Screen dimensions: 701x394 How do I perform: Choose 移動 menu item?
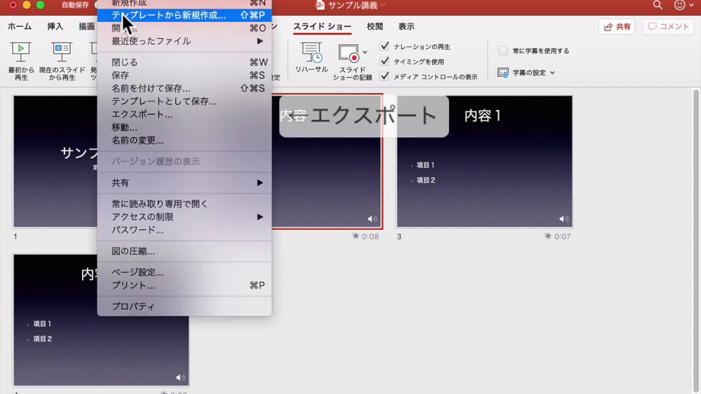(x=184, y=128)
